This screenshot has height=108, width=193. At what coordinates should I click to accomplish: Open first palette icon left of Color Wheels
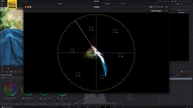[x=2, y=72]
